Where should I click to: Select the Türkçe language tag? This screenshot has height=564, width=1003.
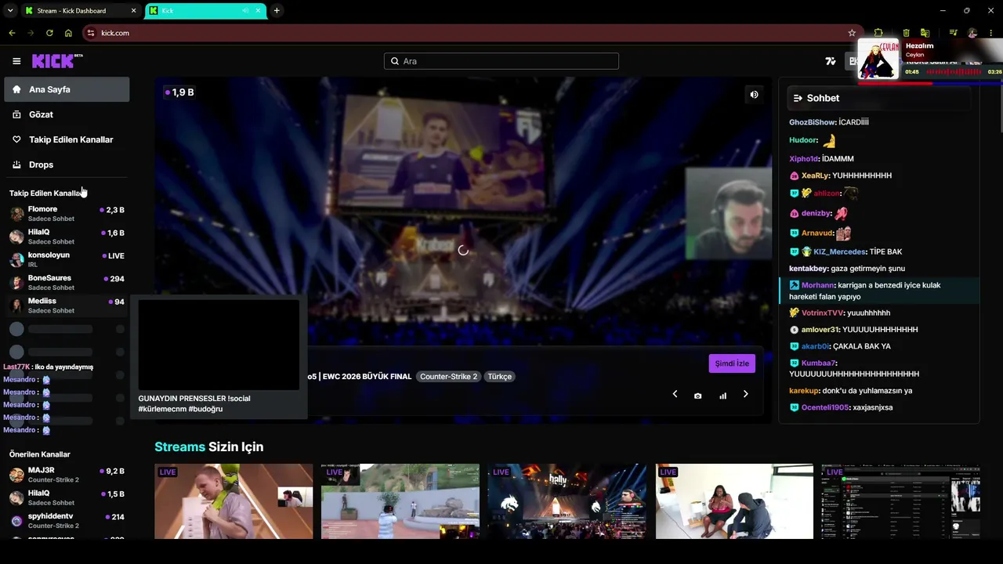click(x=499, y=377)
